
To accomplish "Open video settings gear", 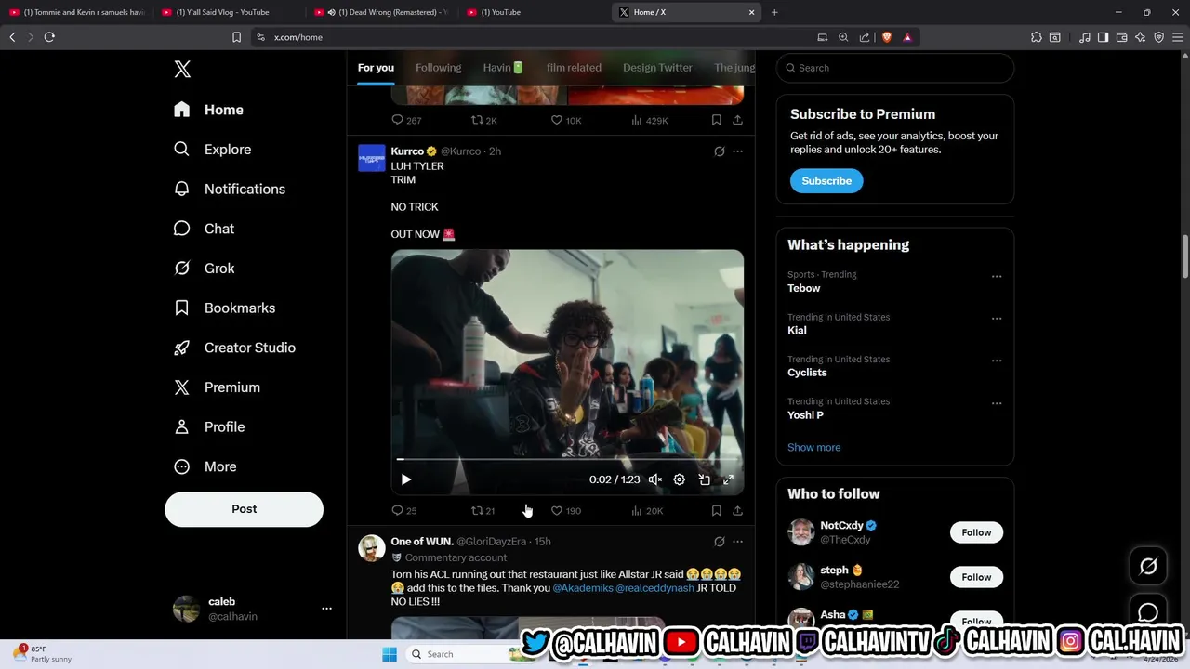I will [680, 479].
